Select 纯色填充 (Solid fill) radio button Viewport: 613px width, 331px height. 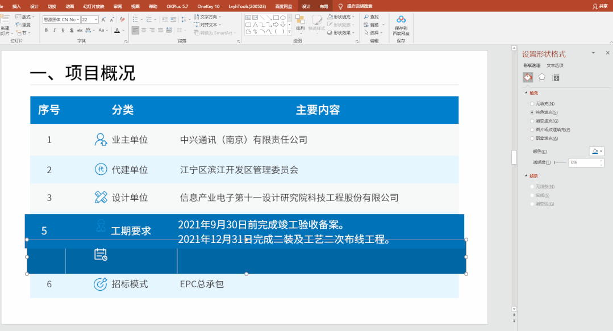(x=532, y=112)
